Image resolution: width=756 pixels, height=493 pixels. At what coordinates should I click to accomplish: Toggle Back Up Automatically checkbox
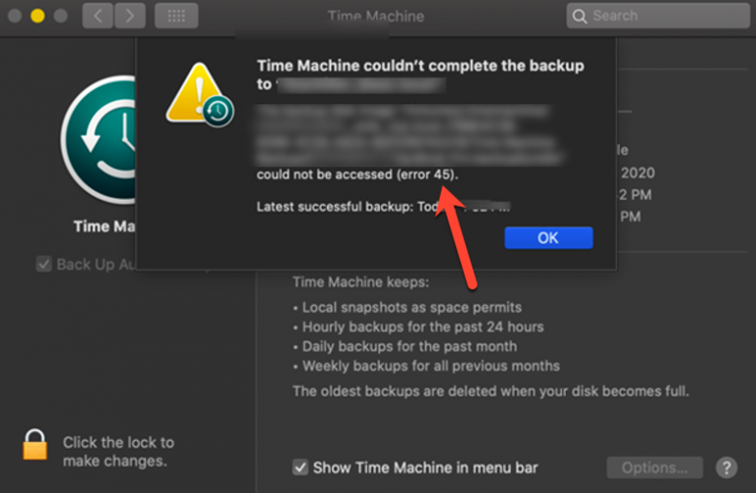43,264
